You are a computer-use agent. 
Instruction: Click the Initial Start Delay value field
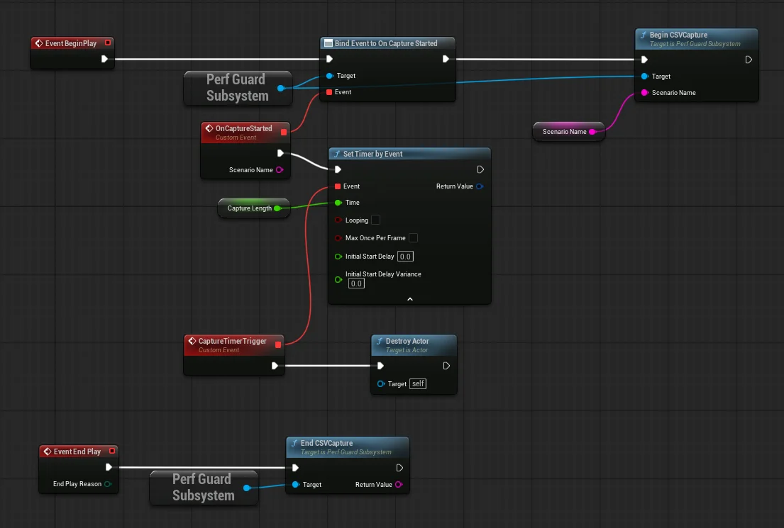click(x=405, y=257)
